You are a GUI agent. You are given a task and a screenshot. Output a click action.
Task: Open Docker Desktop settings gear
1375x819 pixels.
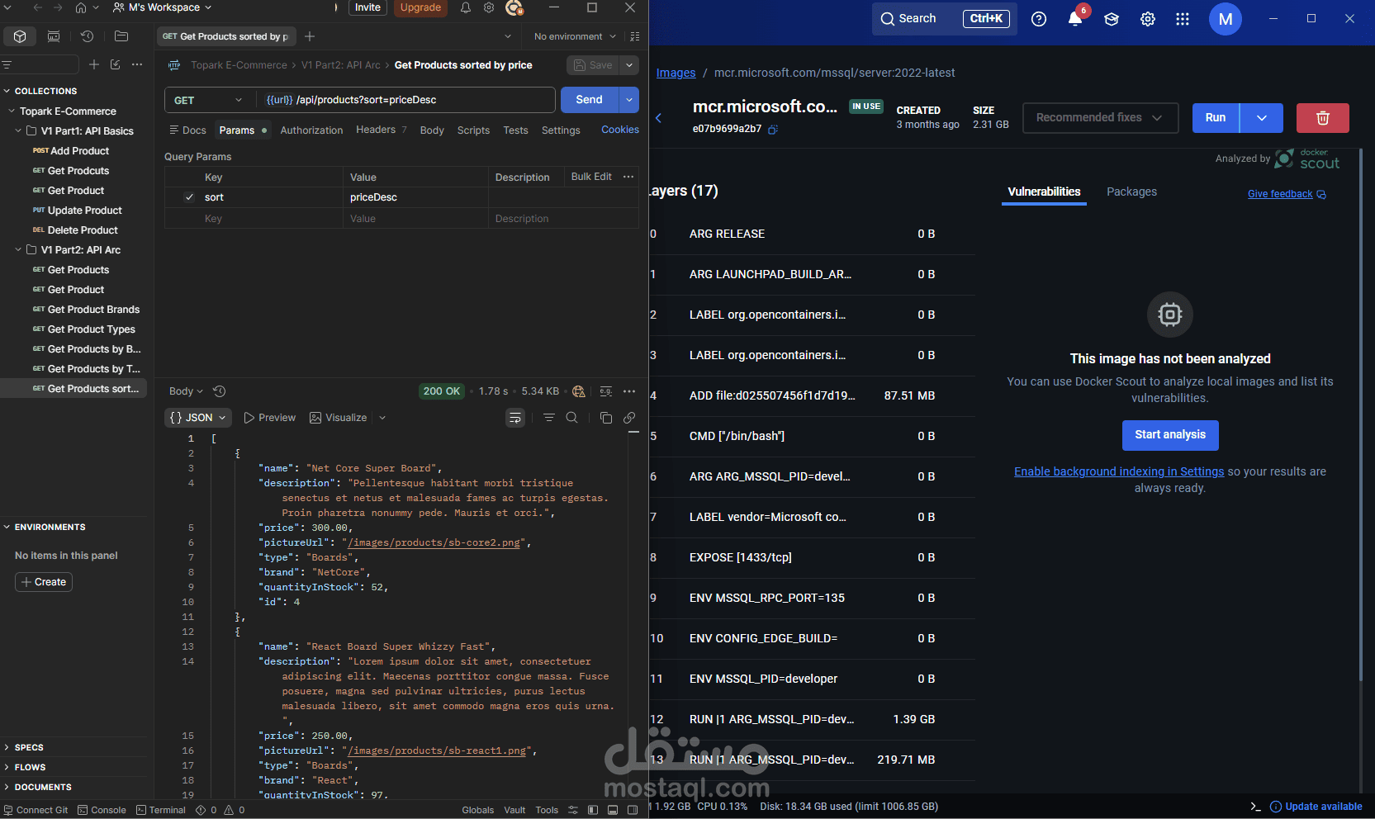[1148, 19]
